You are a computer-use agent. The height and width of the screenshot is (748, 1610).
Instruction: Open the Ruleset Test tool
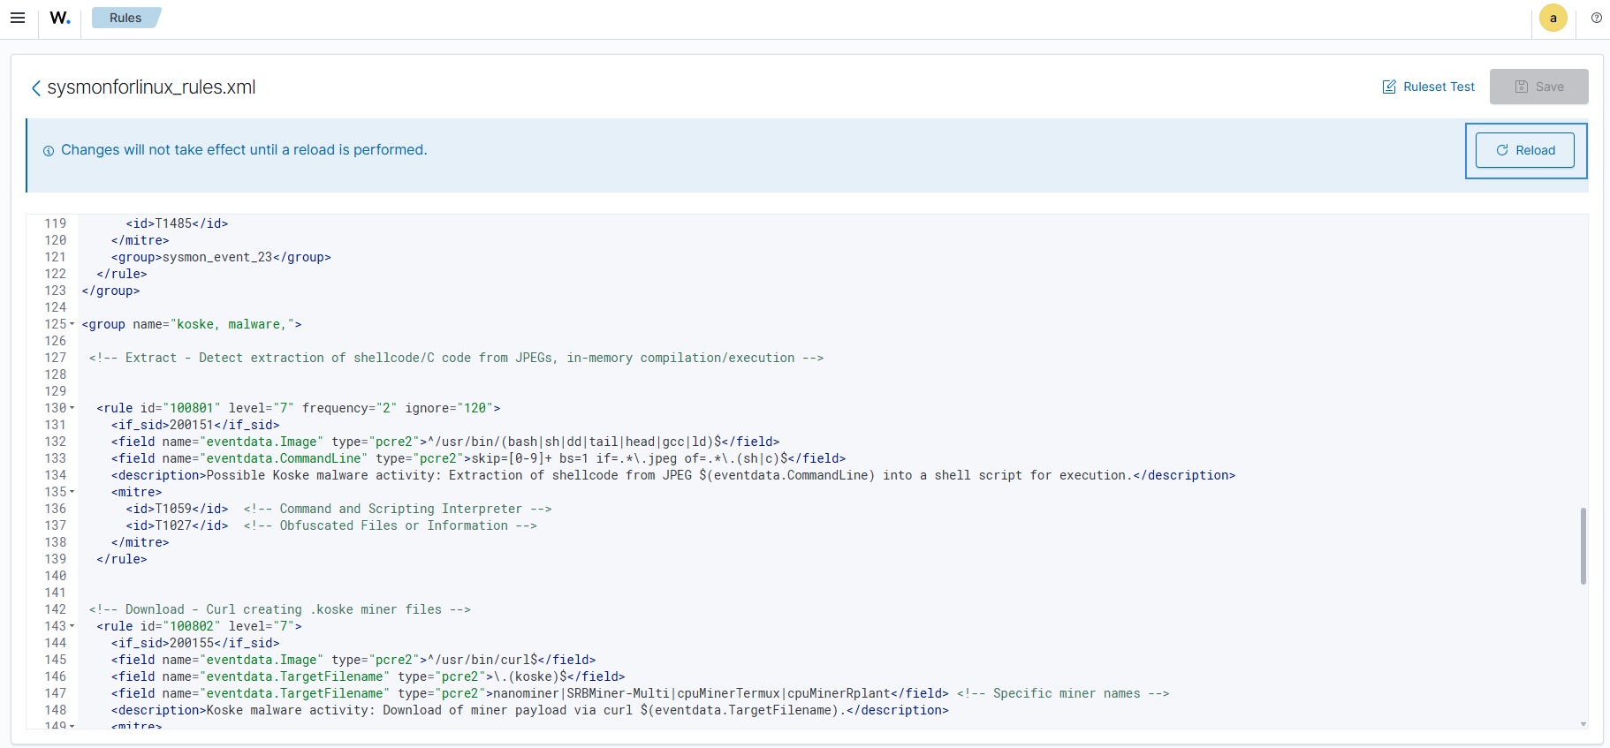click(1429, 87)
